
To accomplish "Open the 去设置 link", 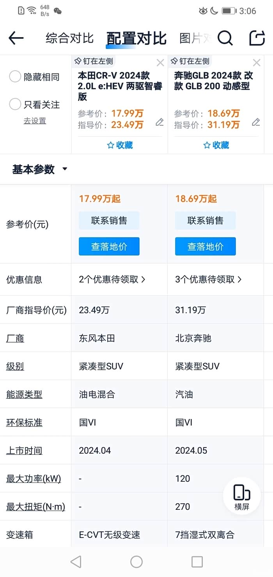I will (x=35, y=121).
